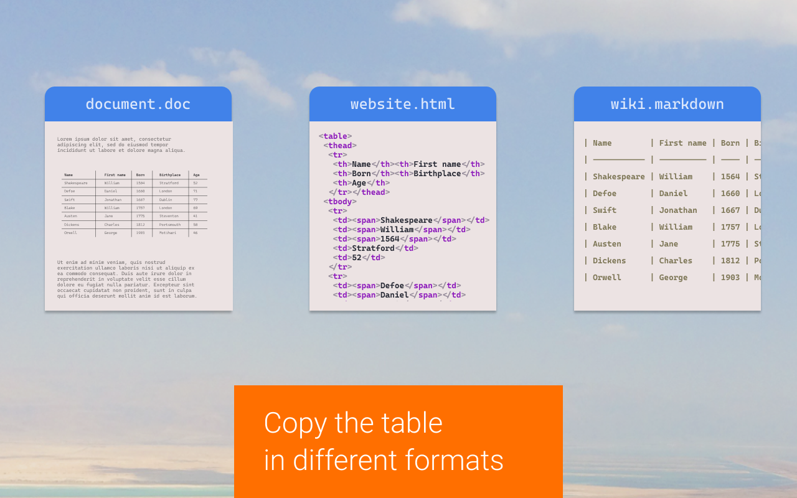This screenshot has height=498, width=797.
Task: Click the "Copy the table in different formats" banner
Action: [398, 441]
